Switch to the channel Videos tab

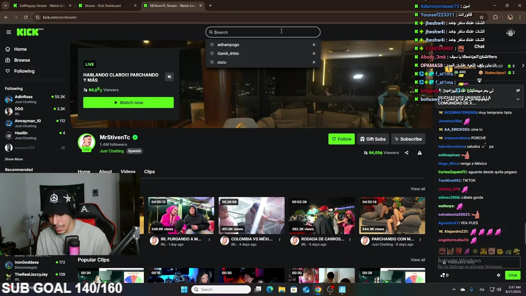click(128, 172)
